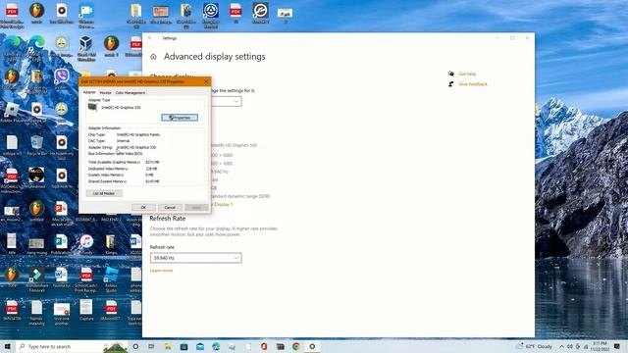Open the Windows Start menu
The height and width of the screenshot is (353, 628).
tap(7, 346)
